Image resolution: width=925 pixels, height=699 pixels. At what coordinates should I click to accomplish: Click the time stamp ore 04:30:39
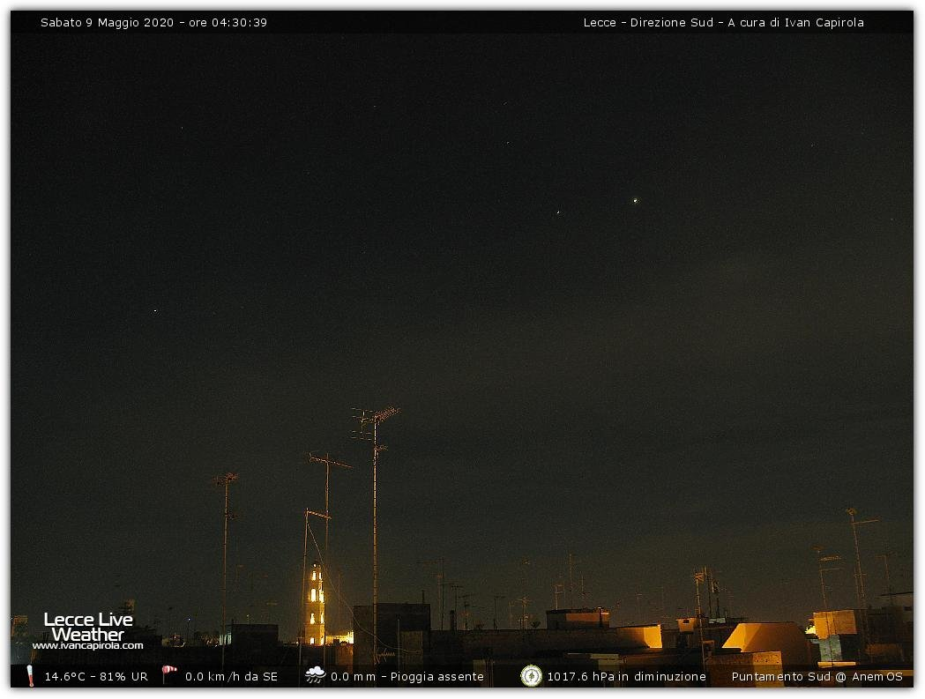pos(228,22)
